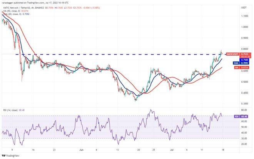This screenshot has height=159, width=254.
Task: Click the 1.0000 level on price scale
Action: [x=244, y=27]
